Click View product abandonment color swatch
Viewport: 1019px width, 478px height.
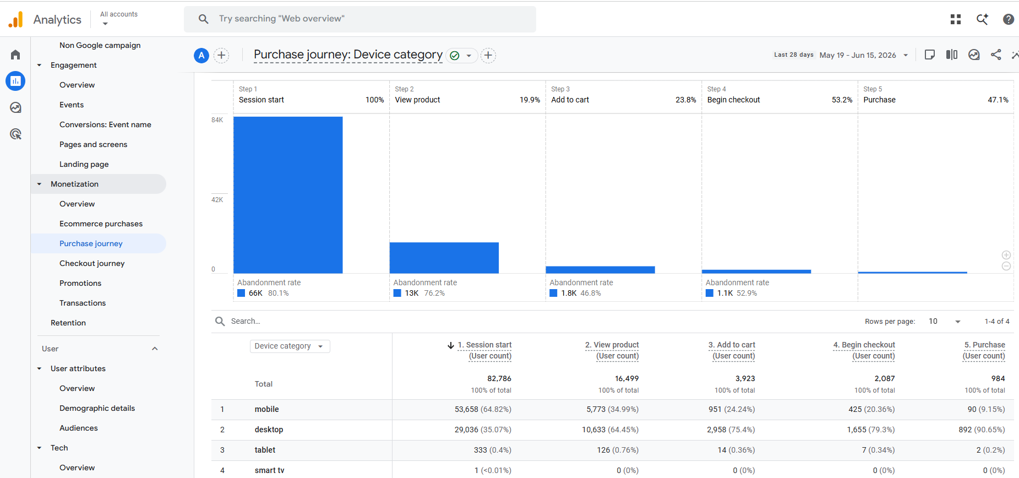397,293
